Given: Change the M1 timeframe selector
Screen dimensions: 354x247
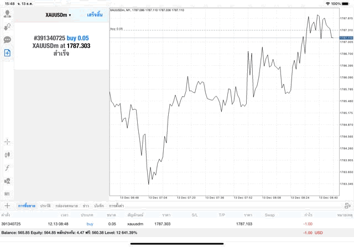Looking at the screenshot, I should 7,194.
